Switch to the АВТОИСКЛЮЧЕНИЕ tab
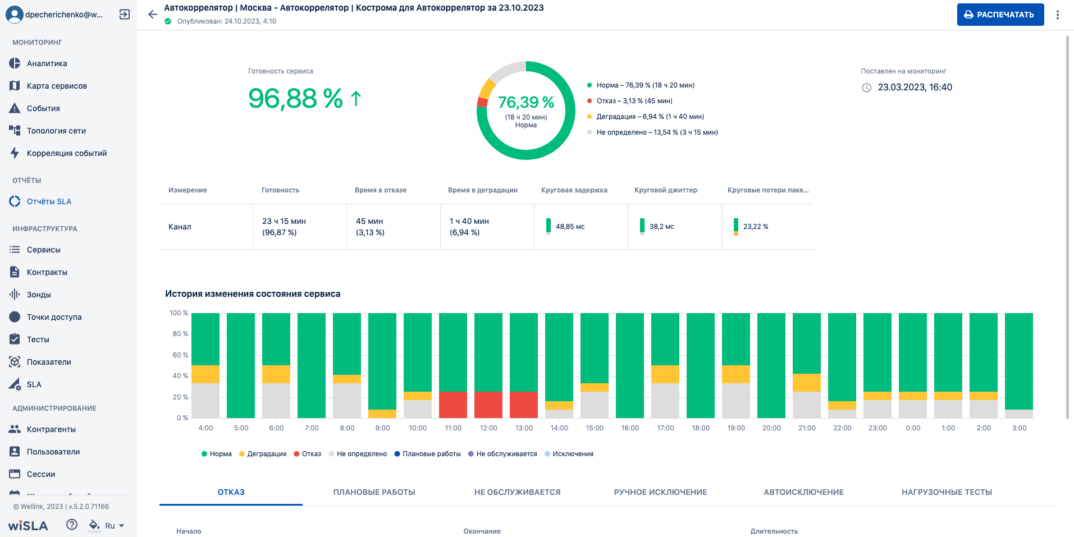 803,492
